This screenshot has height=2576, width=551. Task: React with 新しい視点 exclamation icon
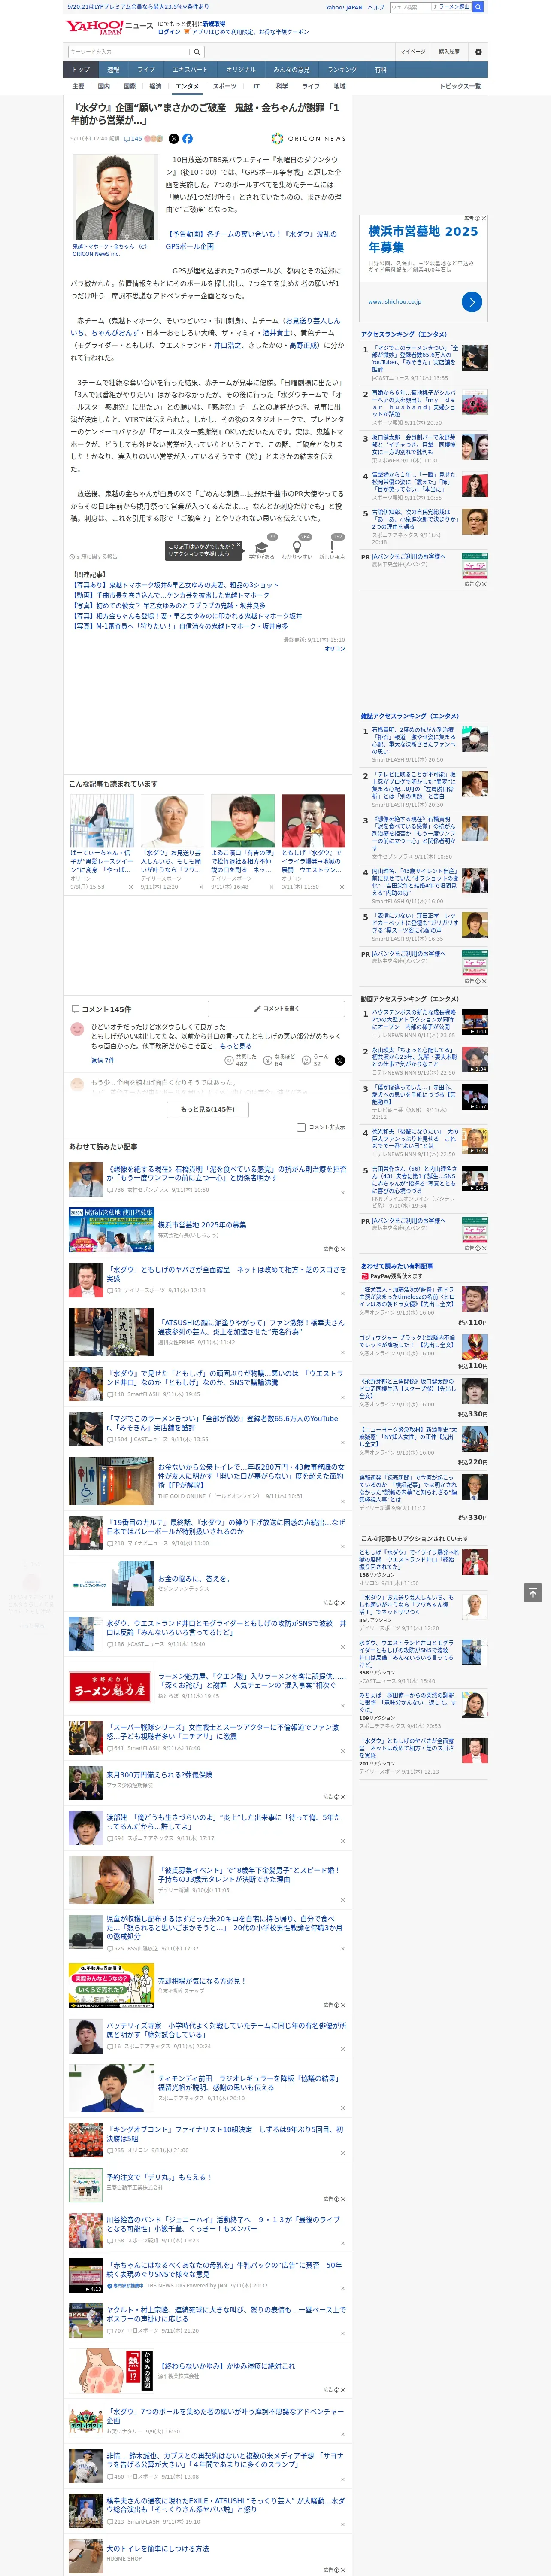[x=332, y=548]
